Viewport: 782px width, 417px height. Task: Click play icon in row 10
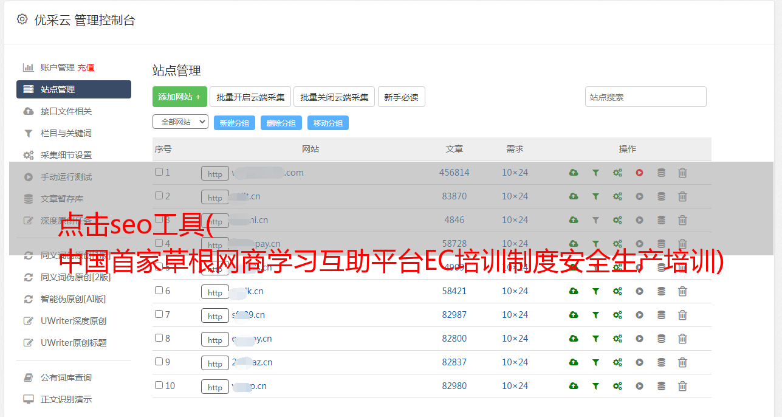tap(639, 386)
